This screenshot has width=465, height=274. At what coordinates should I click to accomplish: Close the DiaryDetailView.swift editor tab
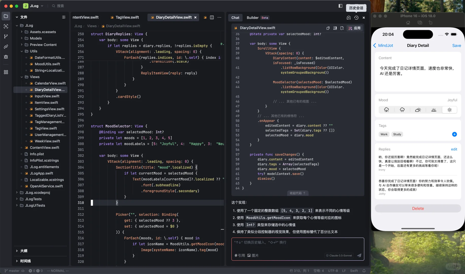195,18
